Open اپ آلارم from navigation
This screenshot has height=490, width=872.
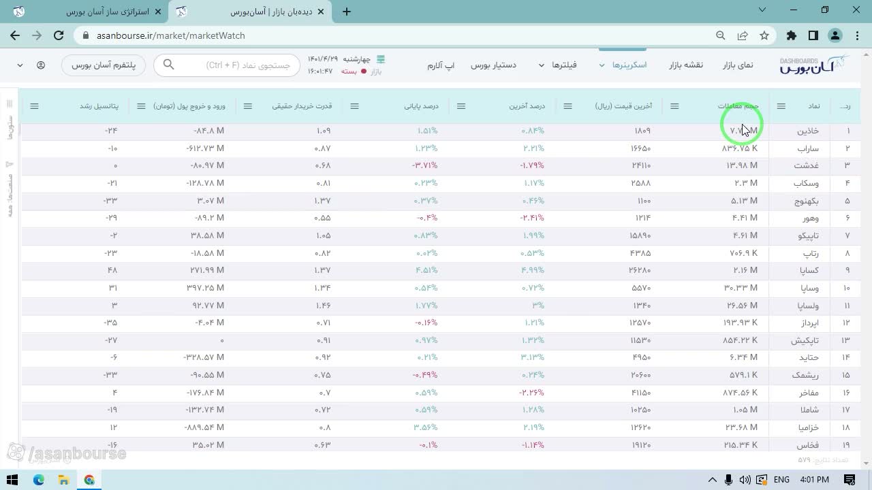tap(441, 65)
